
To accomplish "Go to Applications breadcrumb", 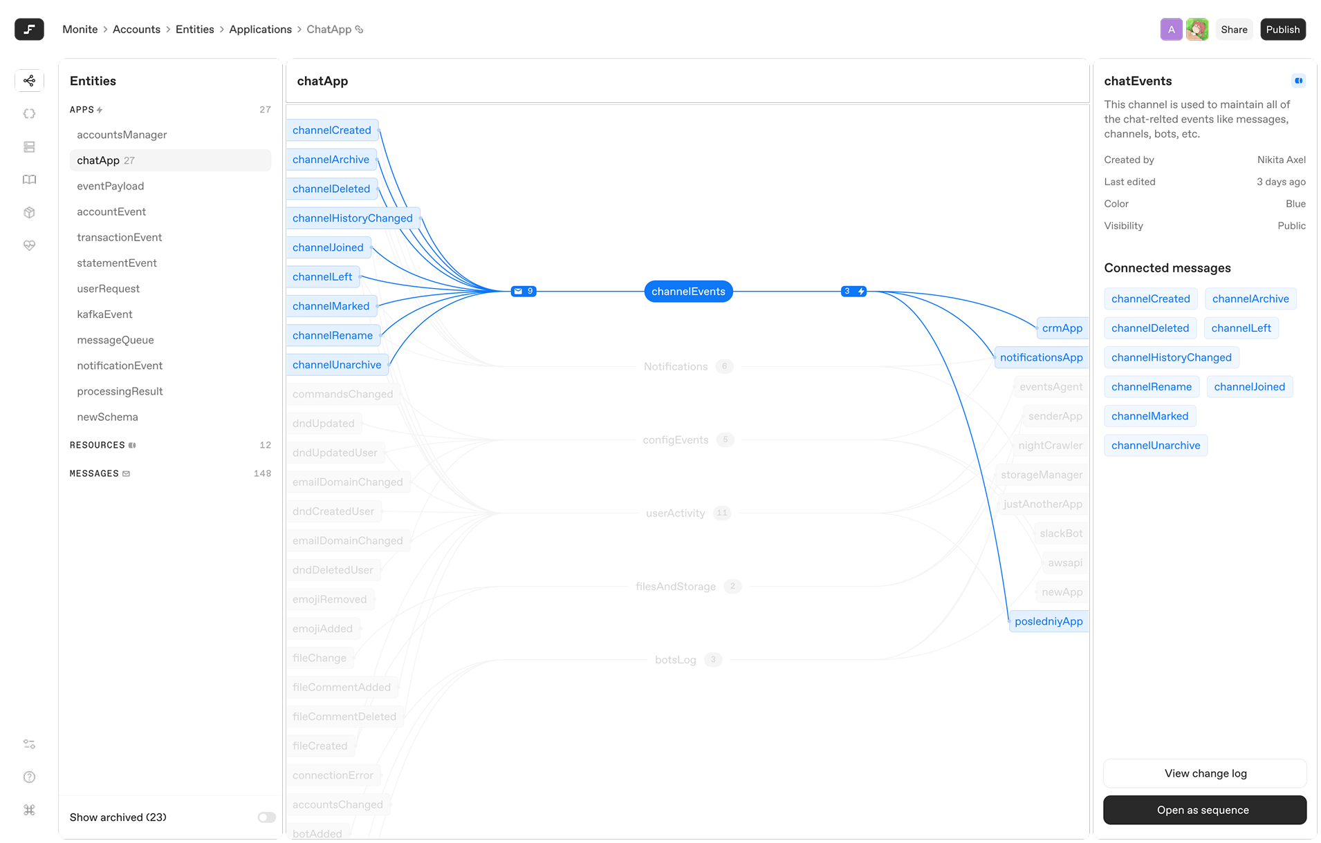I will tap(260, 30).
